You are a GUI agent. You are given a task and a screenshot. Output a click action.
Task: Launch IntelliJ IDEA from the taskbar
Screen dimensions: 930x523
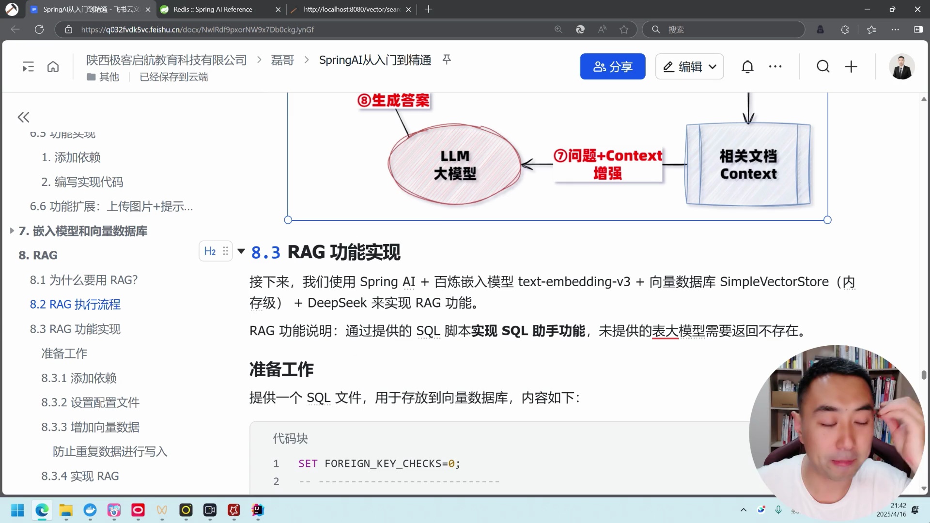pyautogui.click(x=257, y=511)
